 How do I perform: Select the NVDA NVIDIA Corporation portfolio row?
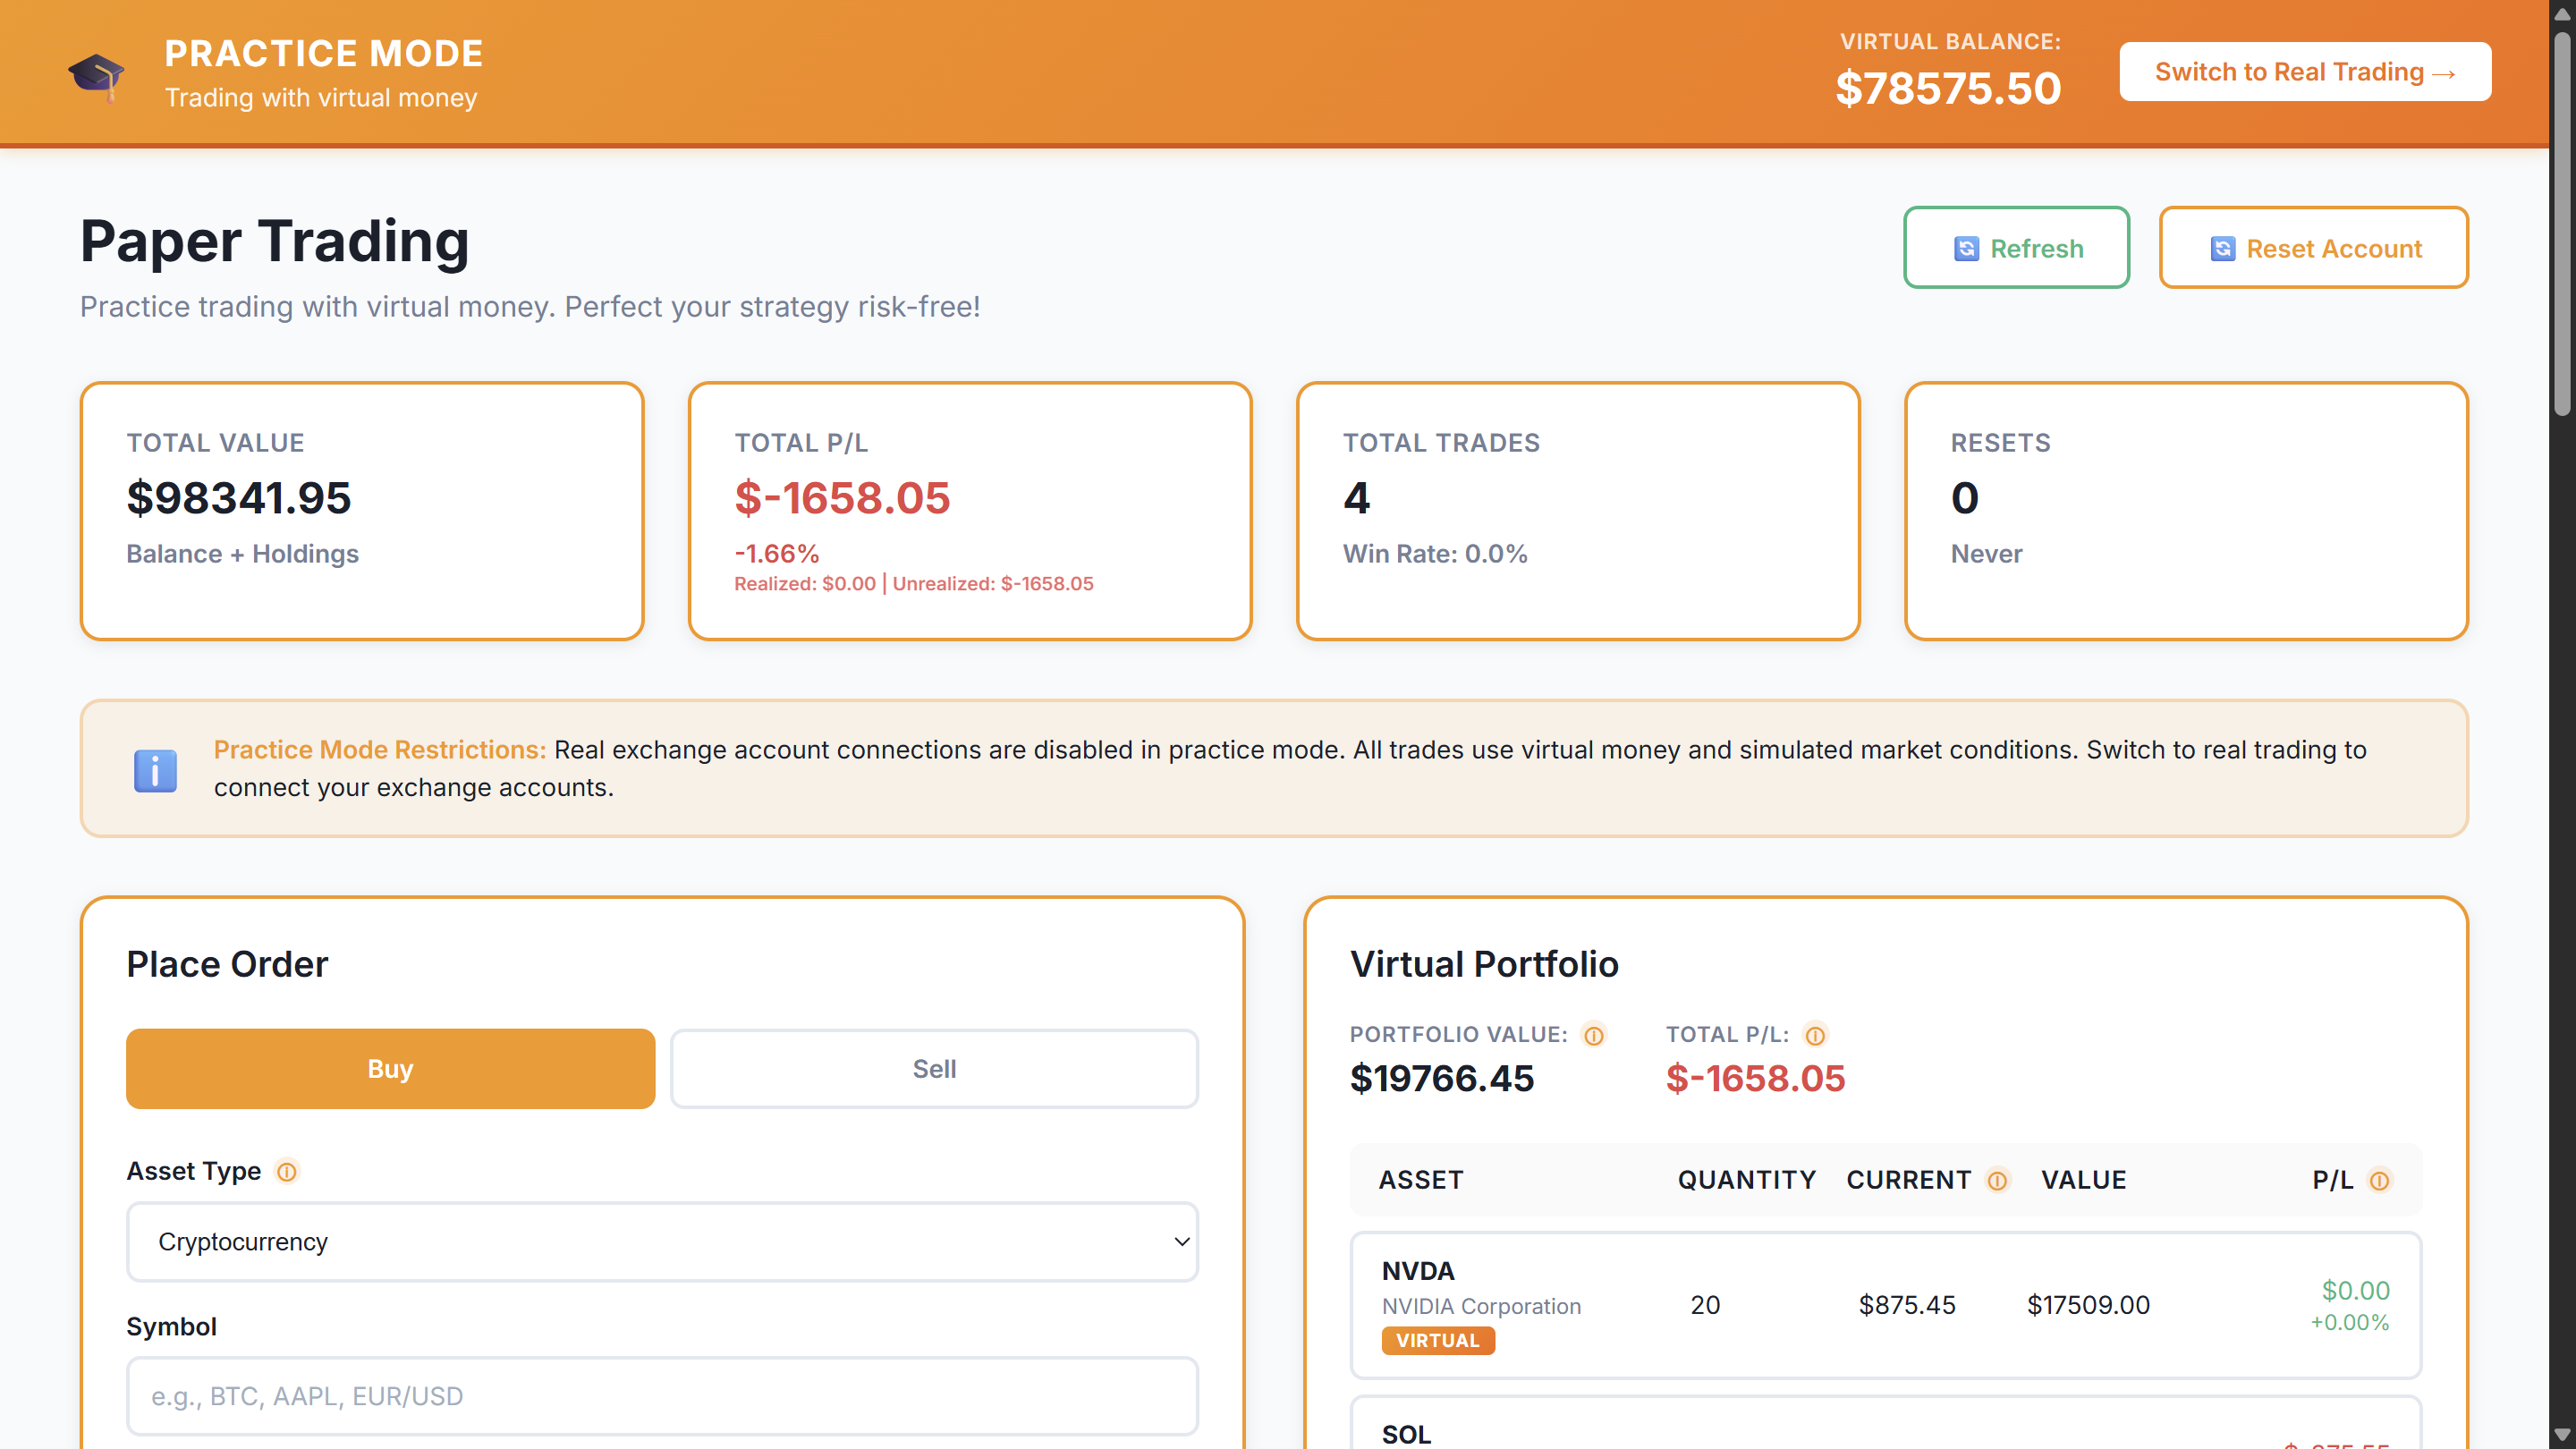[x=1885, y=1304]
